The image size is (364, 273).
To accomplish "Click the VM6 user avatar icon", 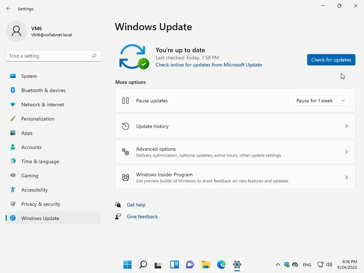I will point(16,31).
